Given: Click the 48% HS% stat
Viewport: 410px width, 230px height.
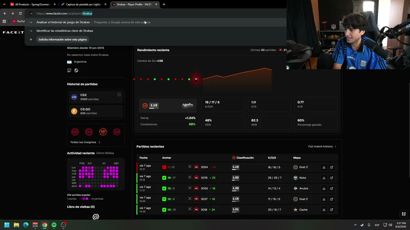Looking at the screenshot, I should pos(223,122).
